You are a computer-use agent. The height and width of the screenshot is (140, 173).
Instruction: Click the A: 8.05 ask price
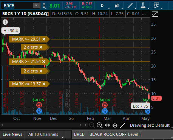click(87, 7)
